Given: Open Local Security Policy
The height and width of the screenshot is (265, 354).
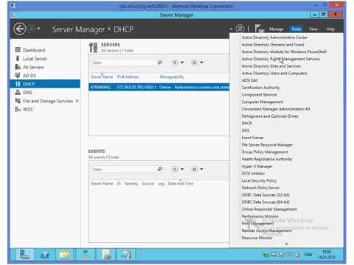Looking at the screenshot, I should (x=259, y=180).
